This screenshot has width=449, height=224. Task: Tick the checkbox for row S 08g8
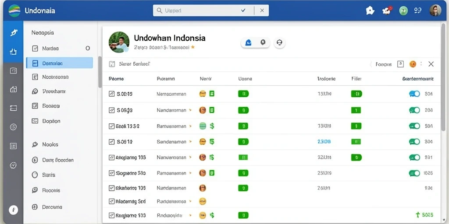(112, 110)
